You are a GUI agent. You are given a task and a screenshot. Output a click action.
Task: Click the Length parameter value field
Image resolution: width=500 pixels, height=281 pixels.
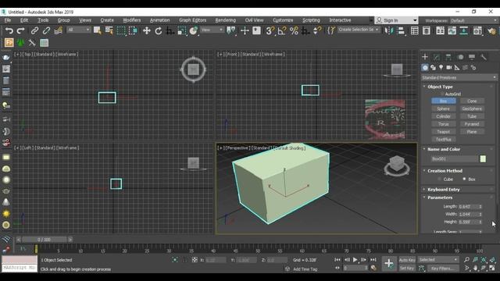[x=468, y=206]
